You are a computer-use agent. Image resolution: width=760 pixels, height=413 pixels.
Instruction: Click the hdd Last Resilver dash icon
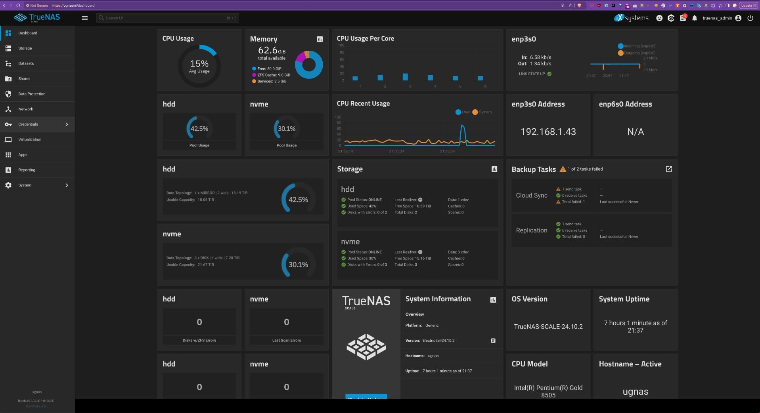(x=420, y=200)
